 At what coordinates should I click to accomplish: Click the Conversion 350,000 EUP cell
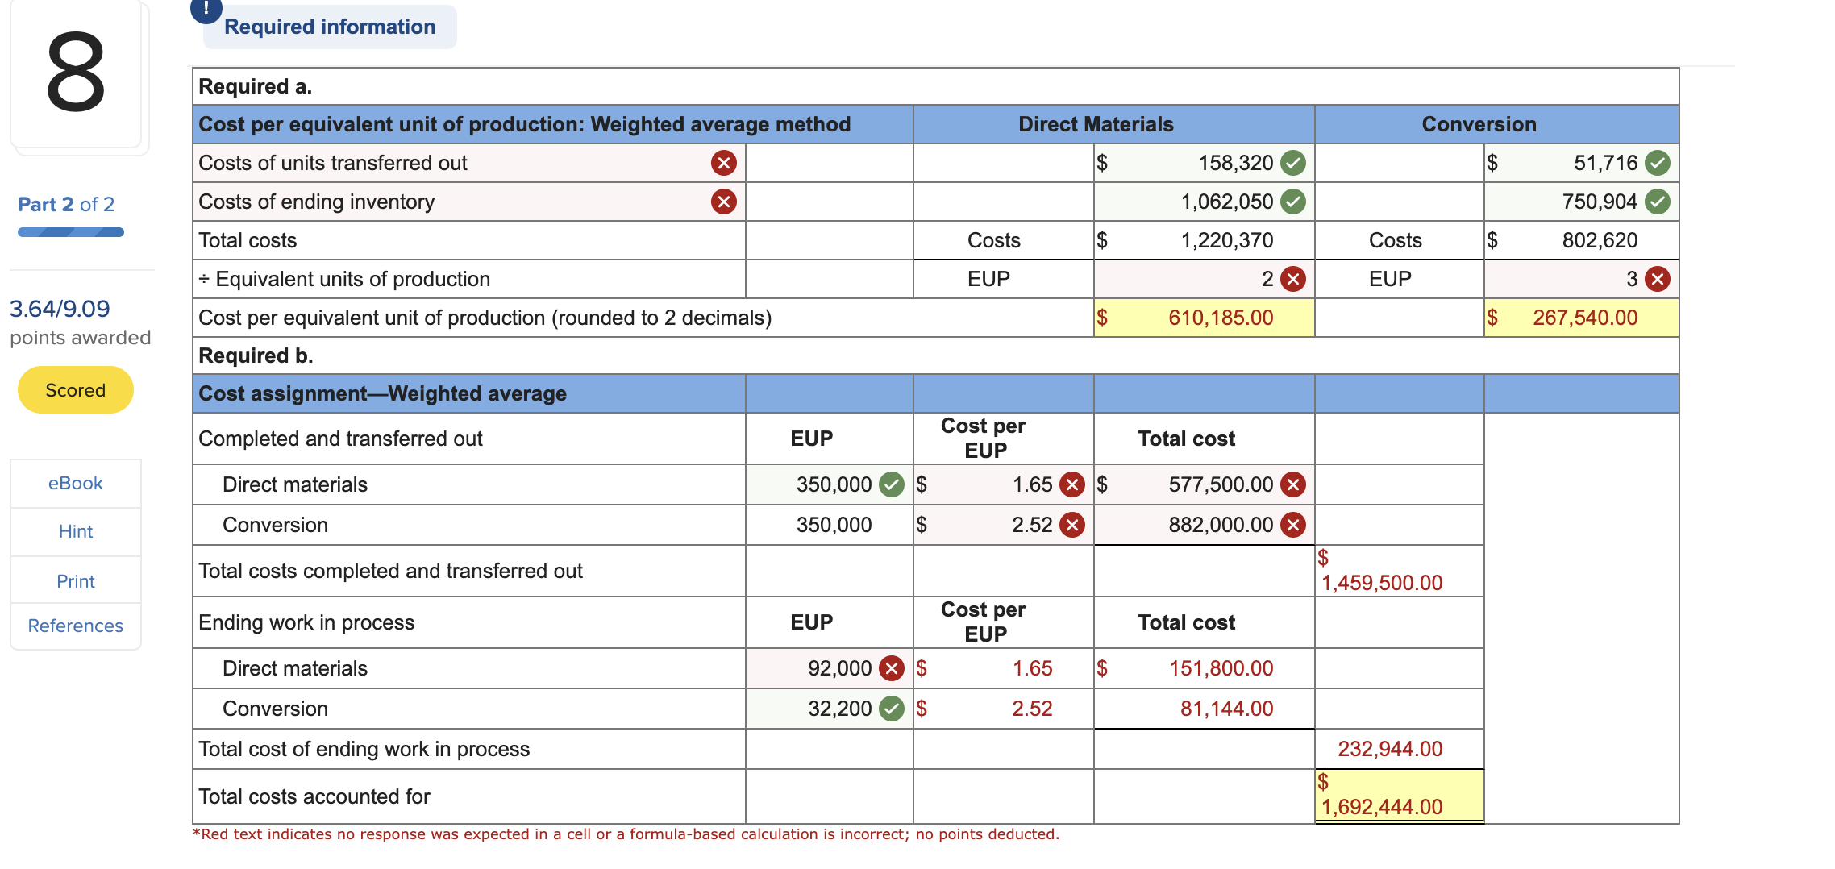point(830,525)
